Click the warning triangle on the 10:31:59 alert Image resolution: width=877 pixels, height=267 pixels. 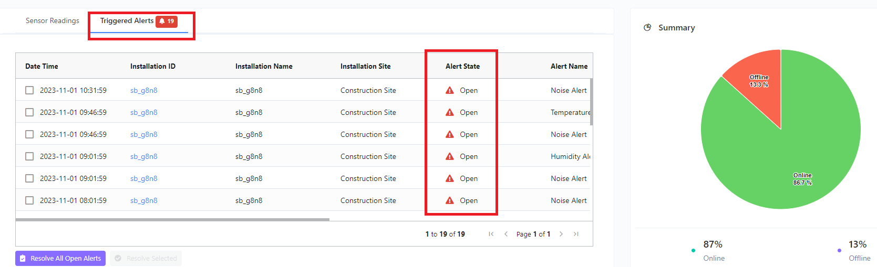450,90
